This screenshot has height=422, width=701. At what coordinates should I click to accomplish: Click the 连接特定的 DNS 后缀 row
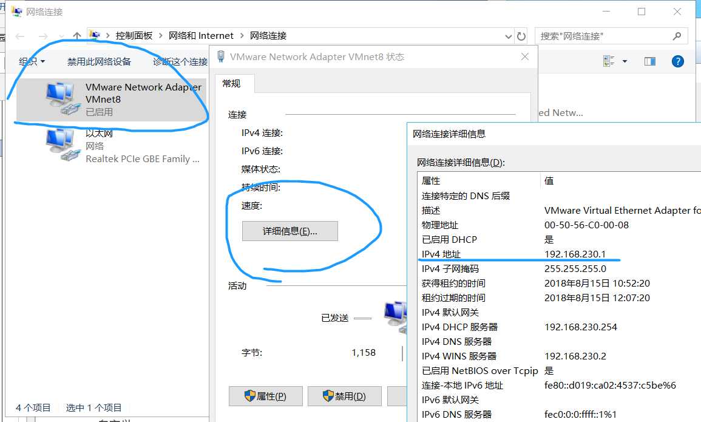(559, 196)
